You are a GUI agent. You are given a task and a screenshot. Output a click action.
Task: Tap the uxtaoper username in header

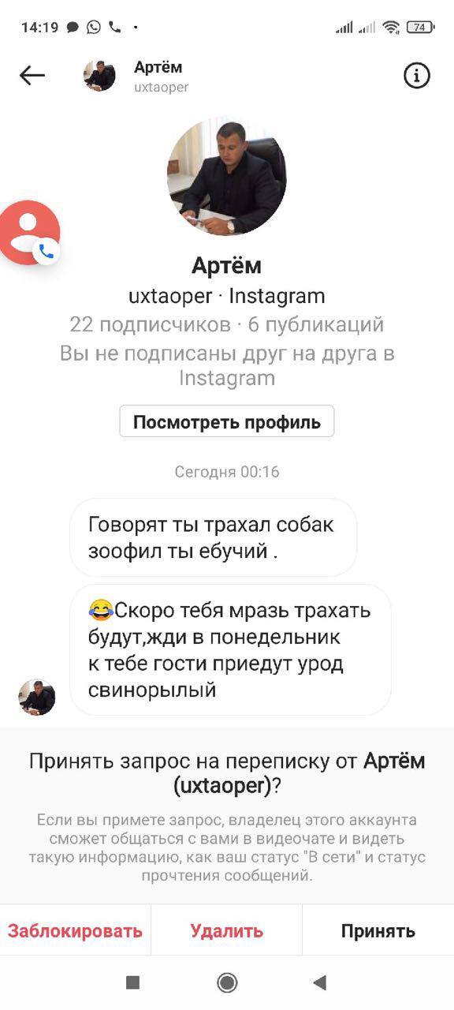[162, 88]
